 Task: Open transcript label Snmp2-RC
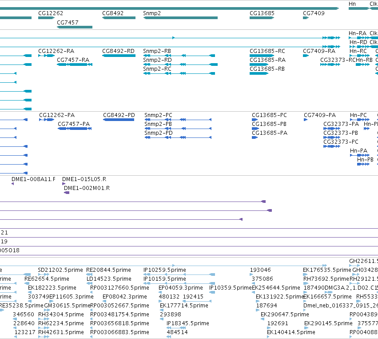157,69
